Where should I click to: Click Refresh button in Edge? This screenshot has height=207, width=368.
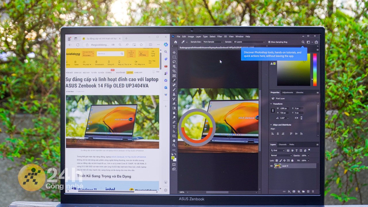pos(78,45)
